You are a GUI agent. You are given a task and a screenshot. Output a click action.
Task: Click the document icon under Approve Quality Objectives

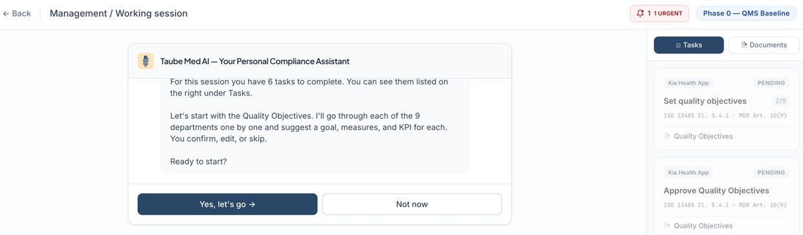667,226
